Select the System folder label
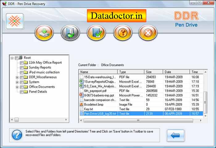Screen dimensions: 216x148 (x=34, y=82)
